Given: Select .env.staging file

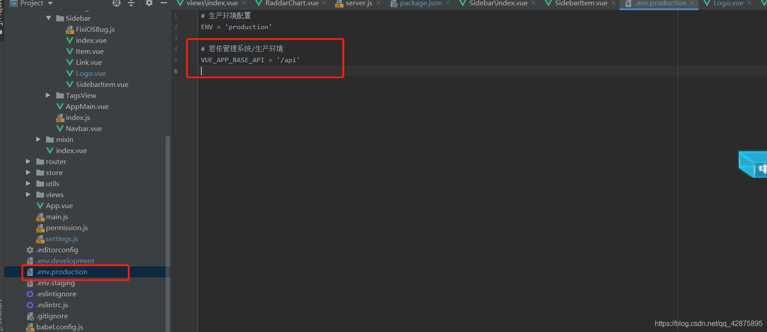Looking at the screenshot, I should [56, 283].
